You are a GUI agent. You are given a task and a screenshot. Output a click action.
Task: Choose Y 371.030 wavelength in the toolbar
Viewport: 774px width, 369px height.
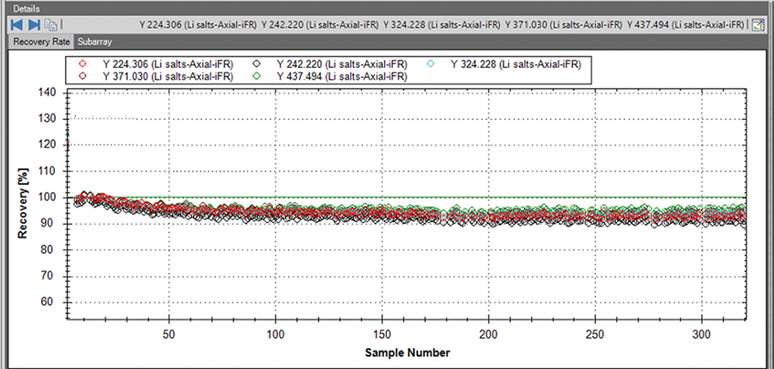click(x=563, y=25)
